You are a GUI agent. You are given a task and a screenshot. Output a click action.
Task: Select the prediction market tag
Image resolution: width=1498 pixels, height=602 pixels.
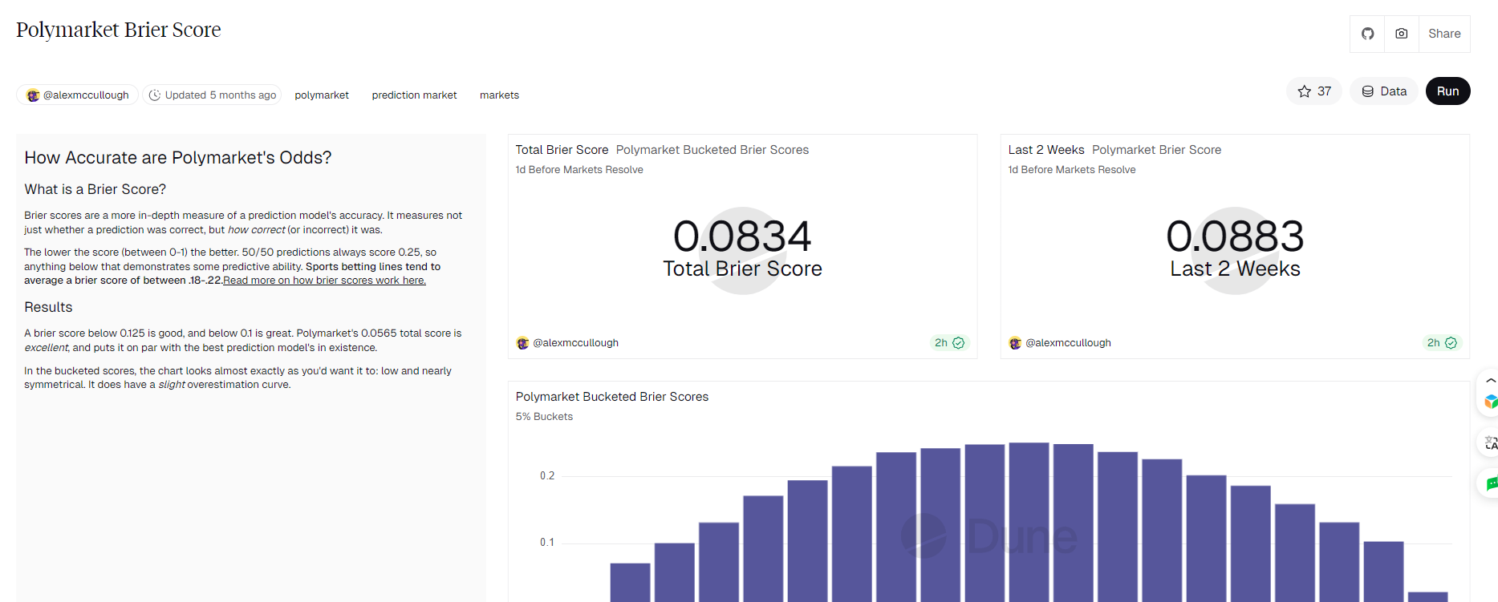coord(414,95)
